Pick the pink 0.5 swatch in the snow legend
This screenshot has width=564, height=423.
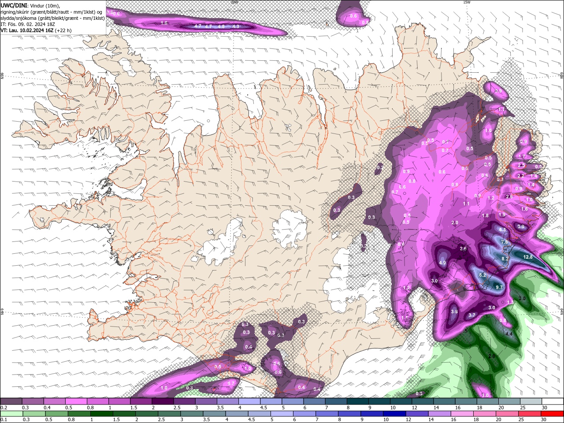tap(76, 401)
